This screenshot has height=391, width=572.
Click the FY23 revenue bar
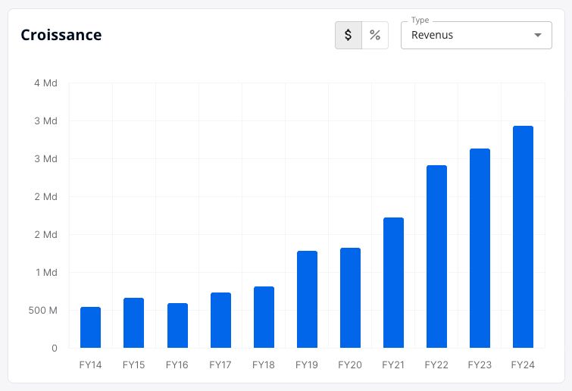tap(480, 248)
